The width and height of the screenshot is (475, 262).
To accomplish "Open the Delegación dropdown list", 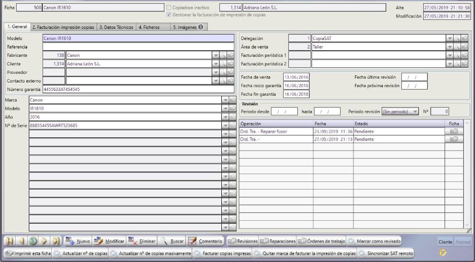I will 449,38.
